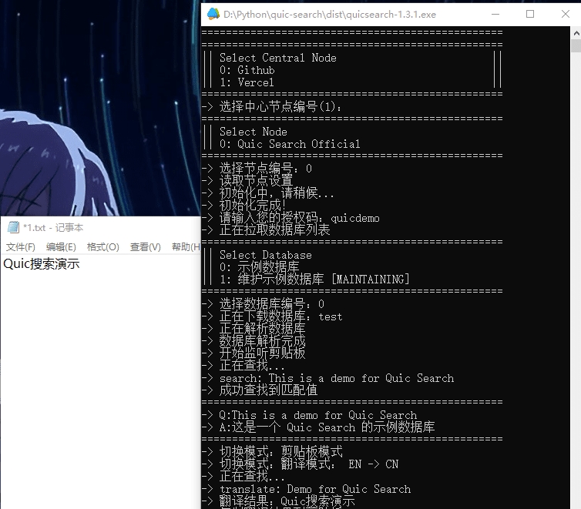Click the 'A:这是一个 Quic Search' answer line
581x509 pixels.
[x=318, y=427]
